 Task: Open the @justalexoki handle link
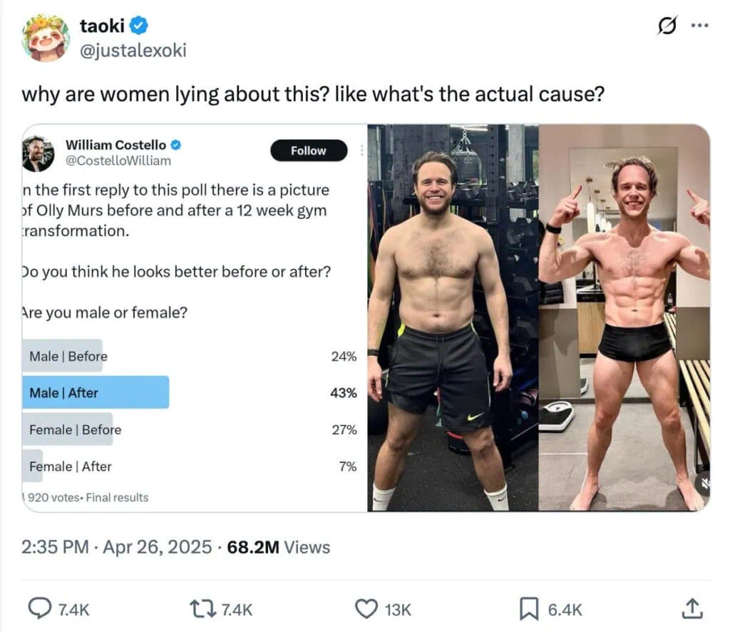[x=133, y=51]
